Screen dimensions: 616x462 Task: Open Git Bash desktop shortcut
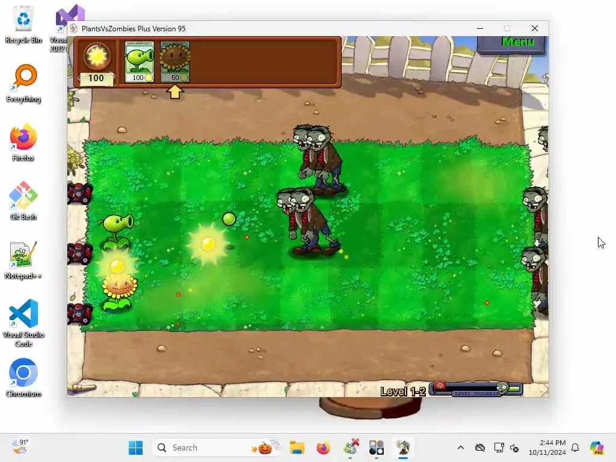pyautogui.click(x=23, y=201)
